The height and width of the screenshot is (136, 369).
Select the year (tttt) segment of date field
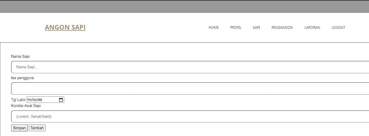coord(40,100)
